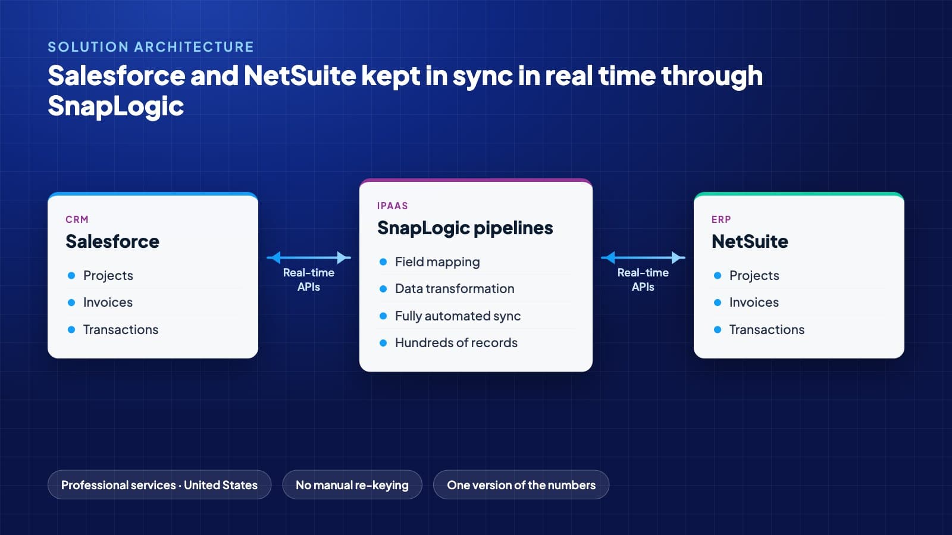Click the No manual re-keying pill

[x=352, y=484]
